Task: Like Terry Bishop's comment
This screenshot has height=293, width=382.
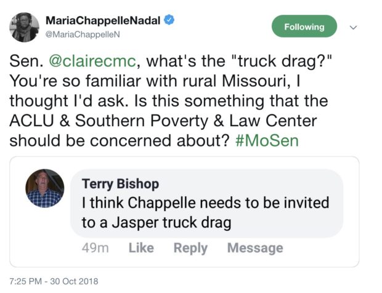Action: (x=141, y=248)
